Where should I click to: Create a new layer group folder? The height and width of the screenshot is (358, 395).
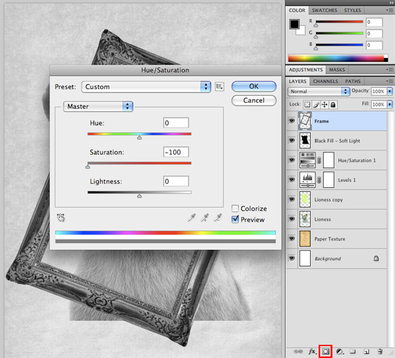[353, 351]
